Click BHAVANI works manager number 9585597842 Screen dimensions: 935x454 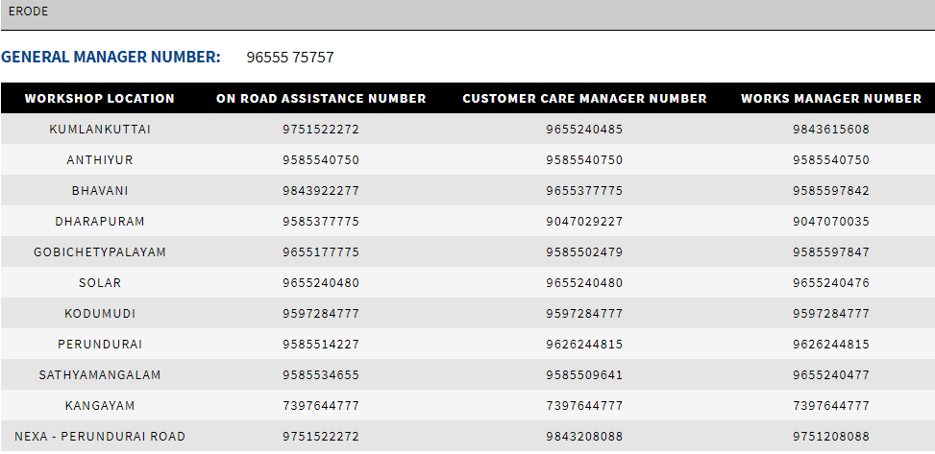(x=831, y=191)
